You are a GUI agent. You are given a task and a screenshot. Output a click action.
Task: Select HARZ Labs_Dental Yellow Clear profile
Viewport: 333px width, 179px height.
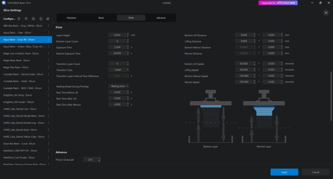[26, 137]
